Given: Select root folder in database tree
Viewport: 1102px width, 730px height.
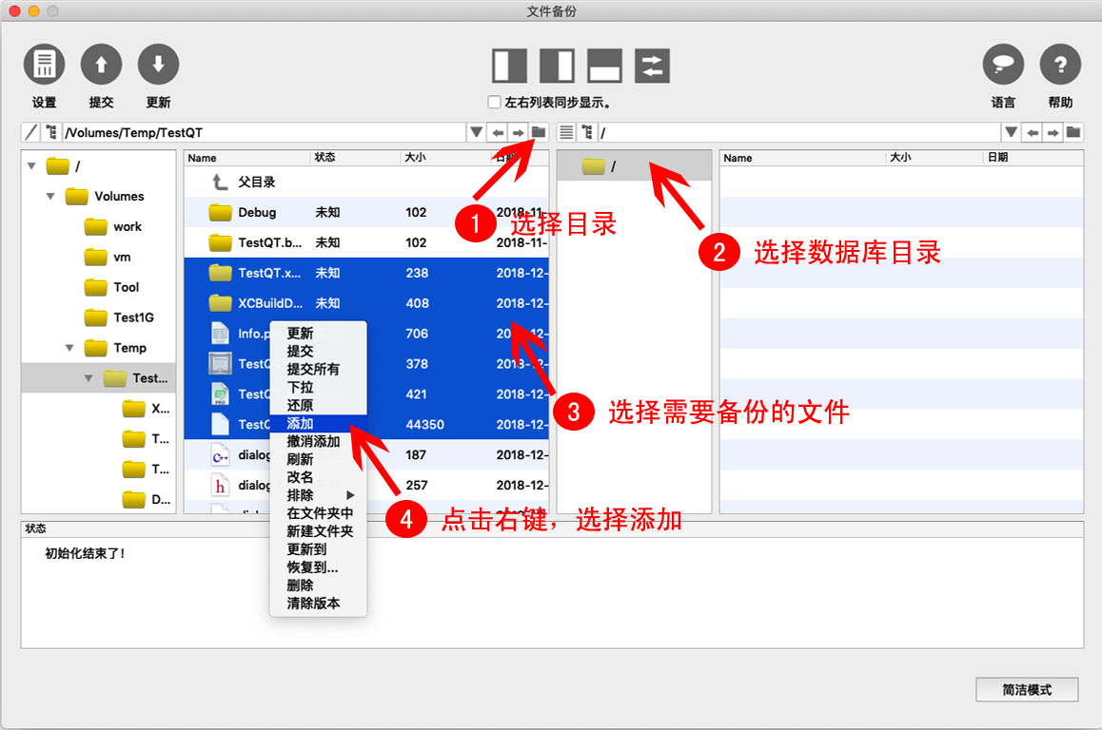Looking at the screenshot, I should tap(634, 166).
